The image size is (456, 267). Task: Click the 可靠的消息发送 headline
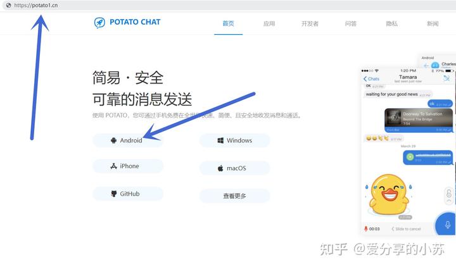[142, 100]
